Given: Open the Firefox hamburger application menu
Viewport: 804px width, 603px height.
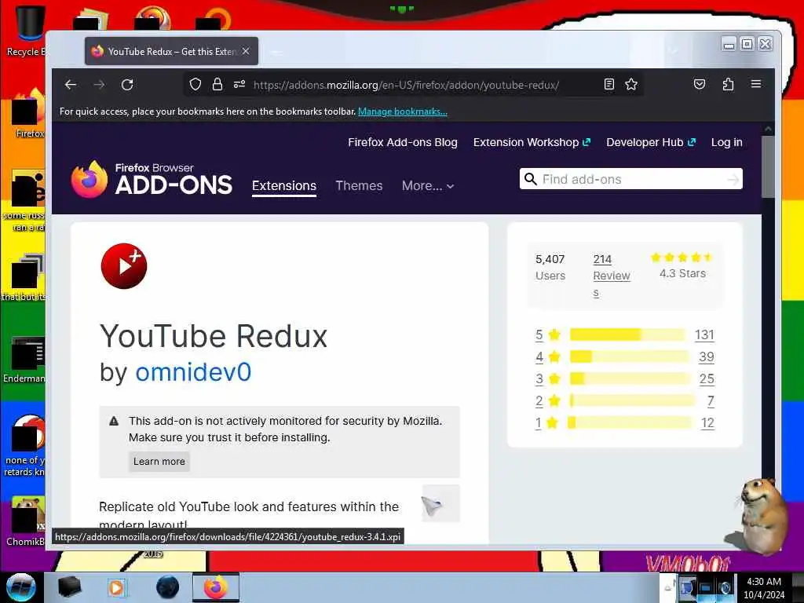Looking at the screenshot, I should click(x=756, y=84).
